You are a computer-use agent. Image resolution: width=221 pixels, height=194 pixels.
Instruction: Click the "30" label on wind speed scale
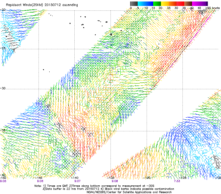[x=176, y=8]
